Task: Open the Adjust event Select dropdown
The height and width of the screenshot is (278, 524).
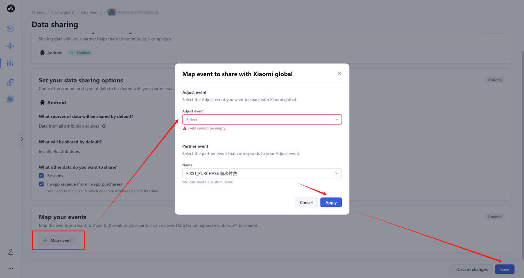Action: (262, 119)
